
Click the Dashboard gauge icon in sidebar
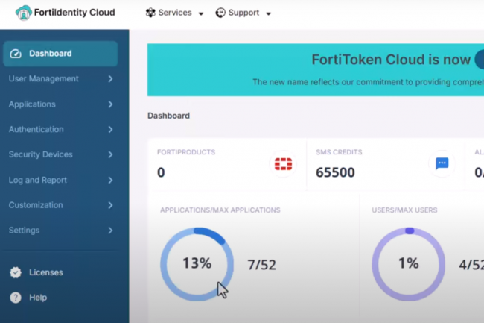pos(16,54)
